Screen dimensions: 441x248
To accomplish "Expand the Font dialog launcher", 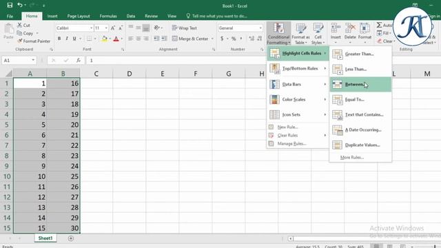I will (x=123, y=49).
